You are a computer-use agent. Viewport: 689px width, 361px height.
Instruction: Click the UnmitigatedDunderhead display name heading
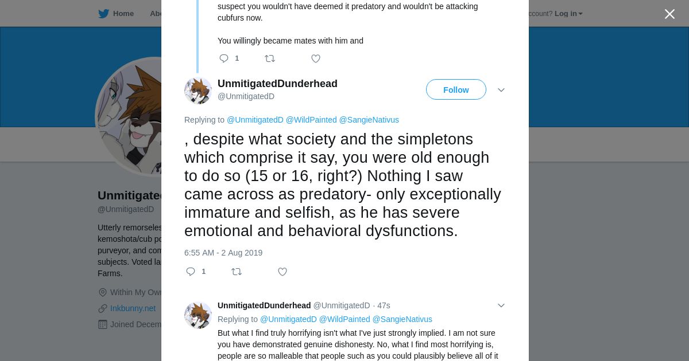click(x=277, y=84)
